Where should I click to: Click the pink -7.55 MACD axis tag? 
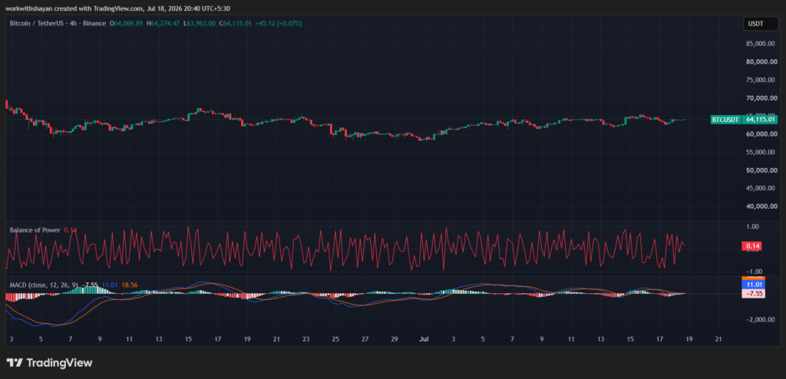(x=754, y=294)
